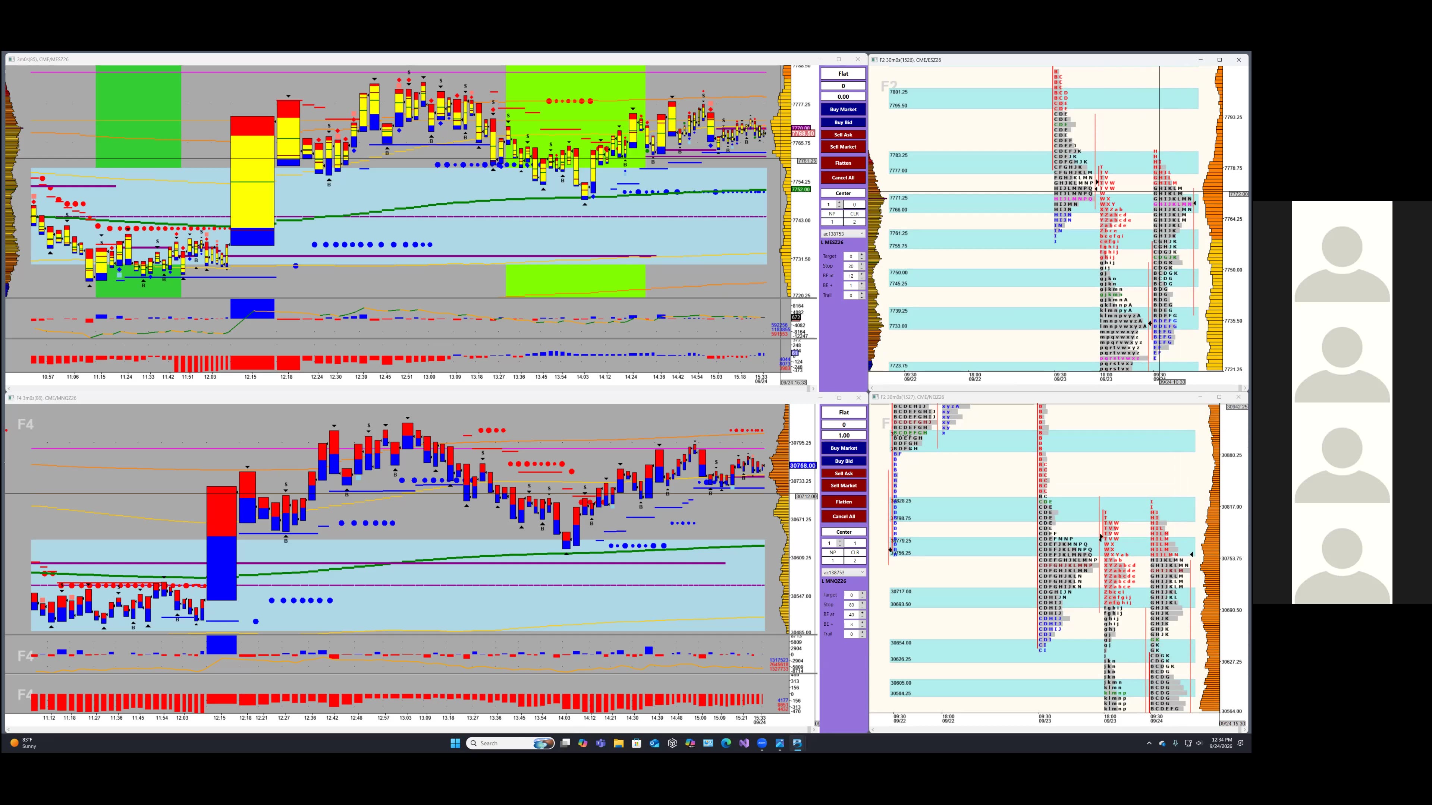Click Buy Market in the MESZ26 panel

843,110
